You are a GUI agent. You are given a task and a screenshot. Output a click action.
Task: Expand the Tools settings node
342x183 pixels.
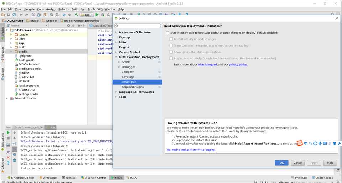[116, 97]
